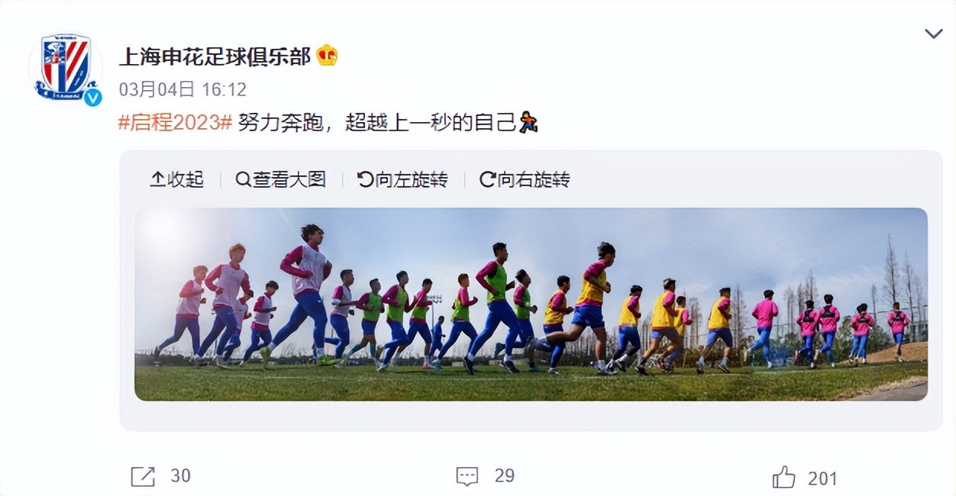Open the Shanghai Shenhua club avatar logo

coord(65,67)
